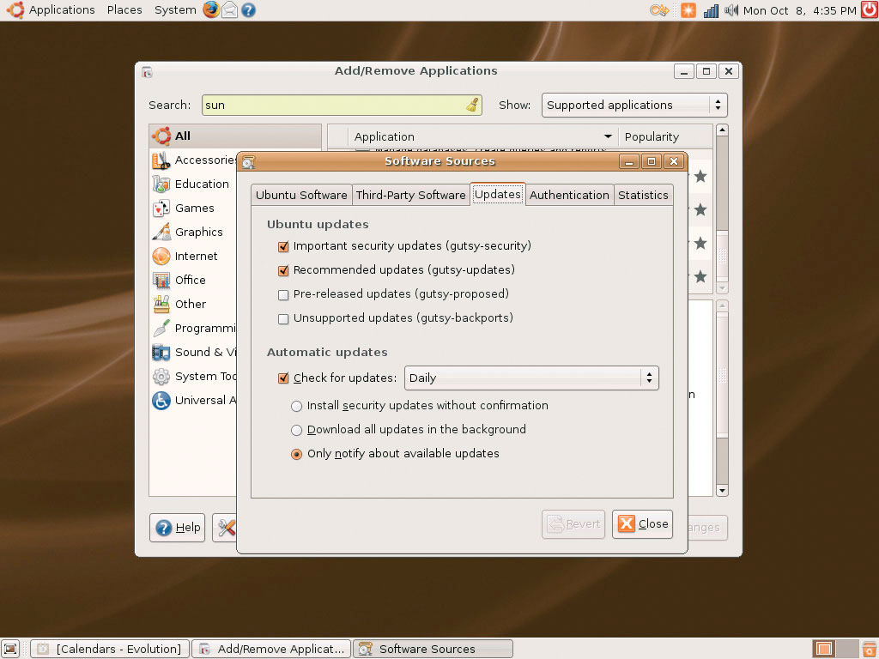Image resolution: width=879 pixels, height=659 pixels.
Task: Click the application list scrollbar down arrow
Action: (722, 288)
